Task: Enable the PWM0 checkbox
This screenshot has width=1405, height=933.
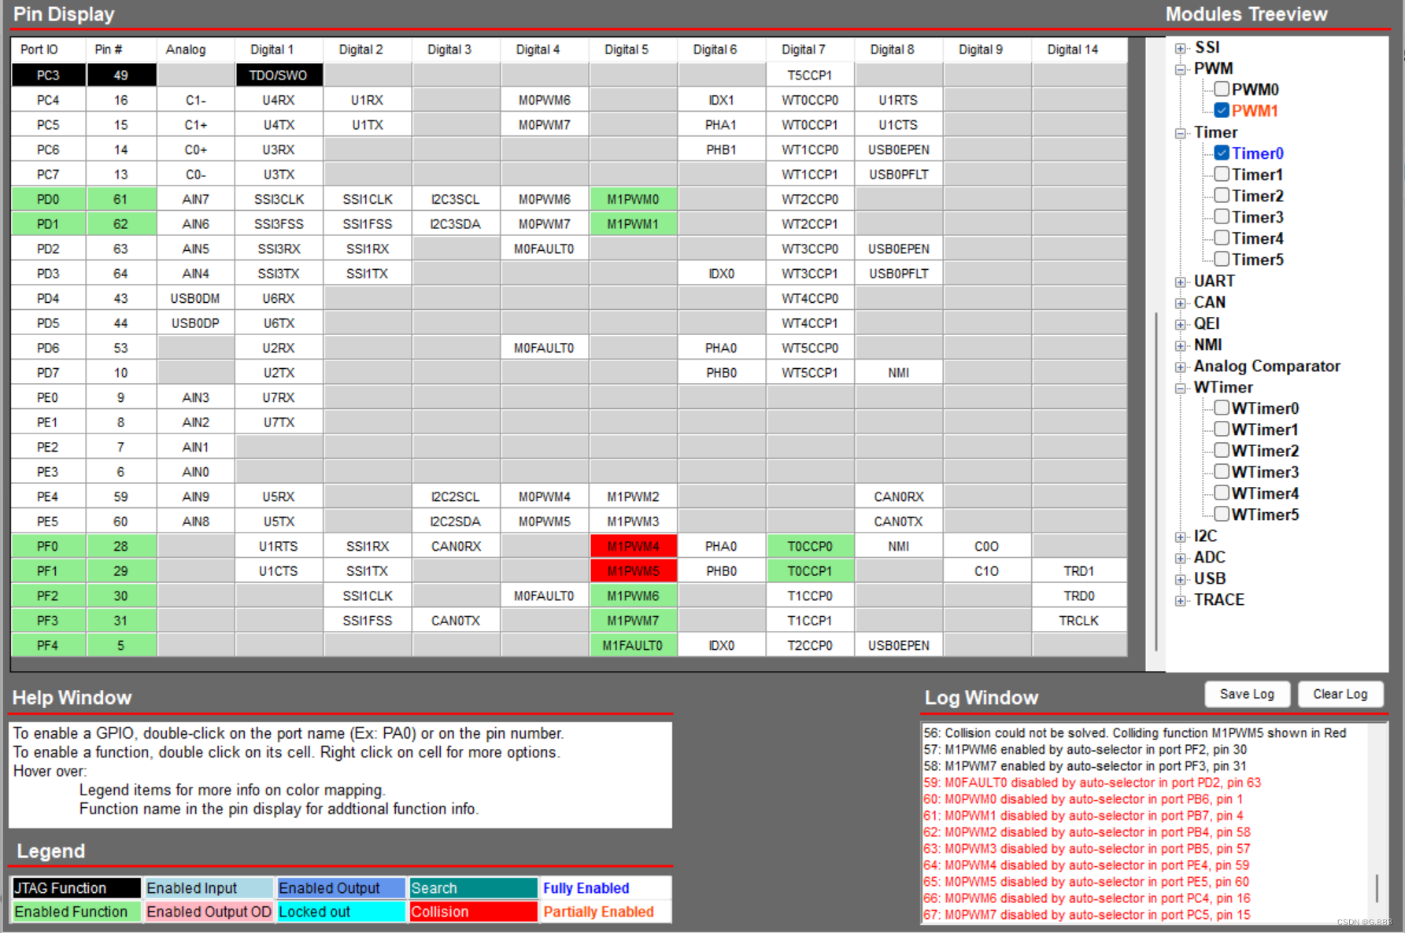Action: point(1222,89)
